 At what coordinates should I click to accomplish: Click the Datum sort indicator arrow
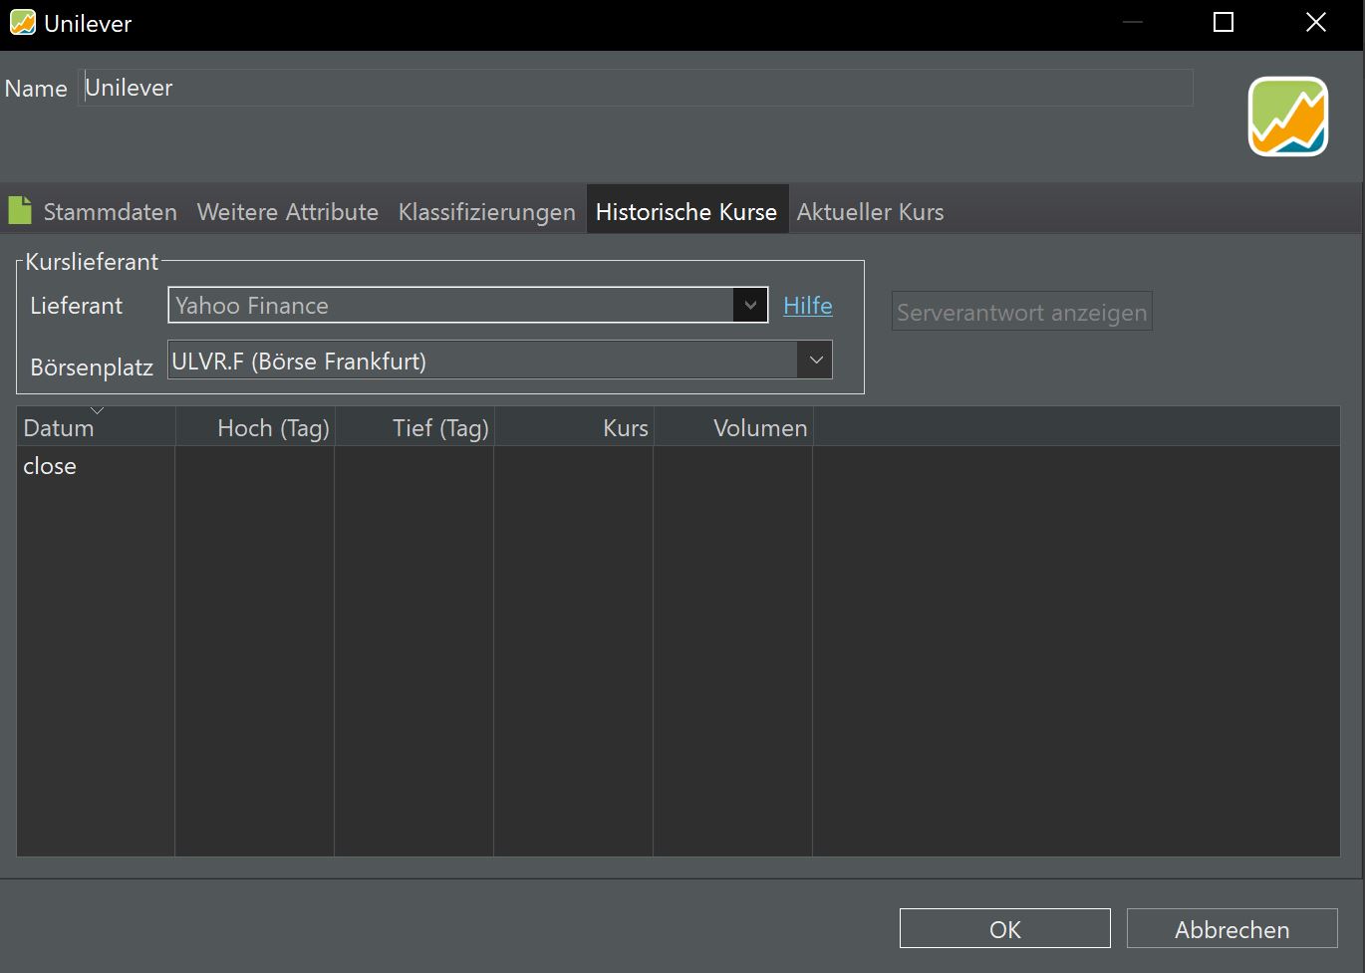(97, 410)
